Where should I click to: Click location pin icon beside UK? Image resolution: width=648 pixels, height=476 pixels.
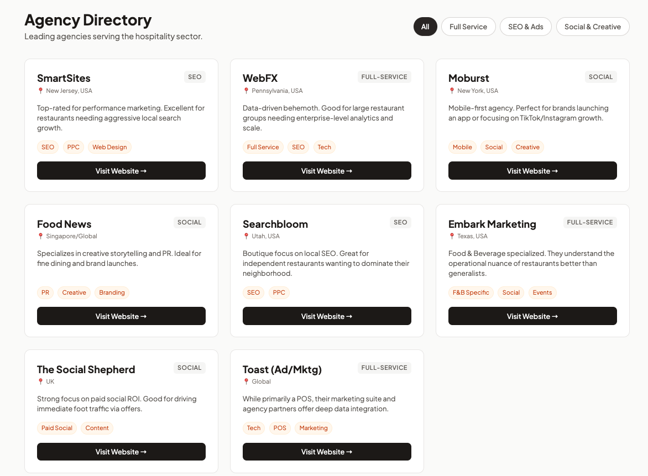[40, 382]
